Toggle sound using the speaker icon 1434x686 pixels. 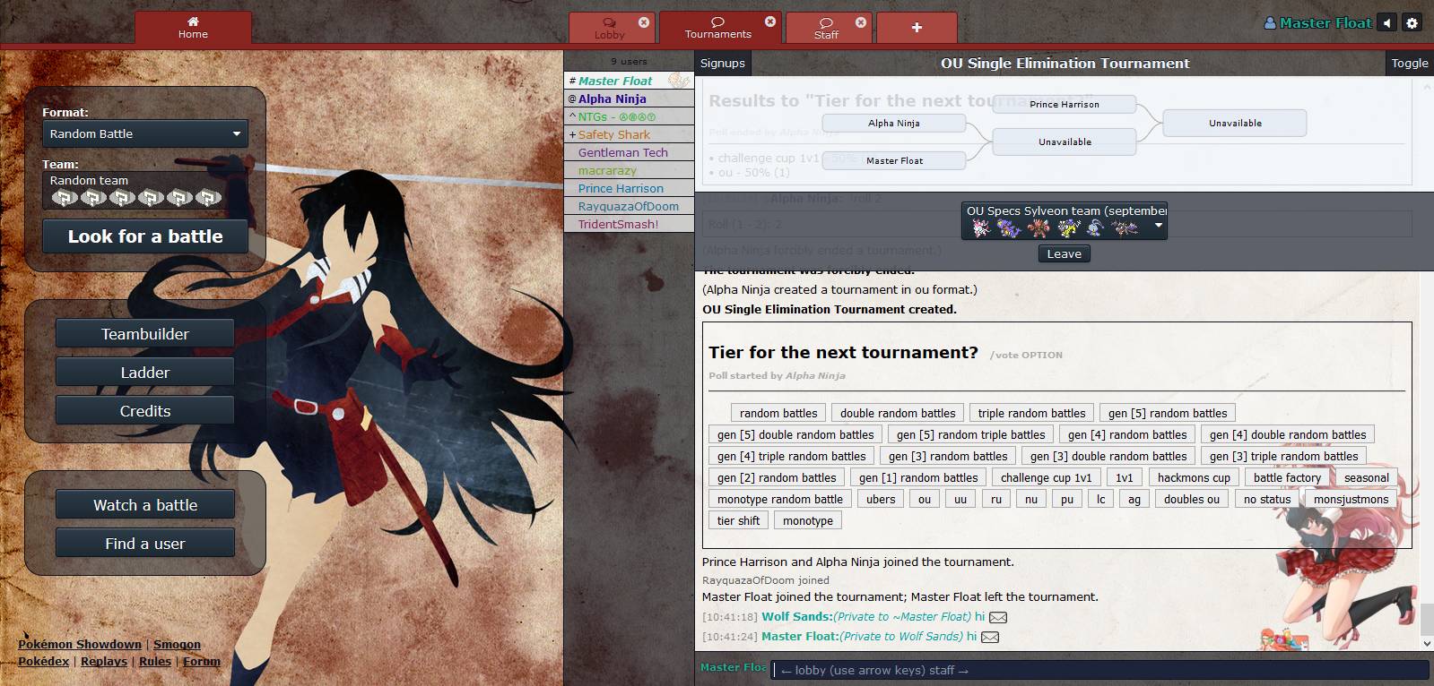pyautogui.click(x=1387, y=23)
